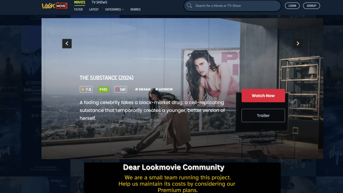Focus the movie or TV show search field
Screen dimensions: 343x193
pyautogui.click(x=232, y=6)
